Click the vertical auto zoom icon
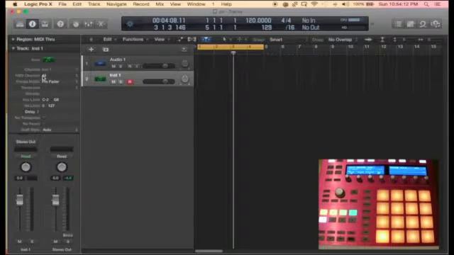This screenshot has height=255, width=454. (x=382, y=40)
